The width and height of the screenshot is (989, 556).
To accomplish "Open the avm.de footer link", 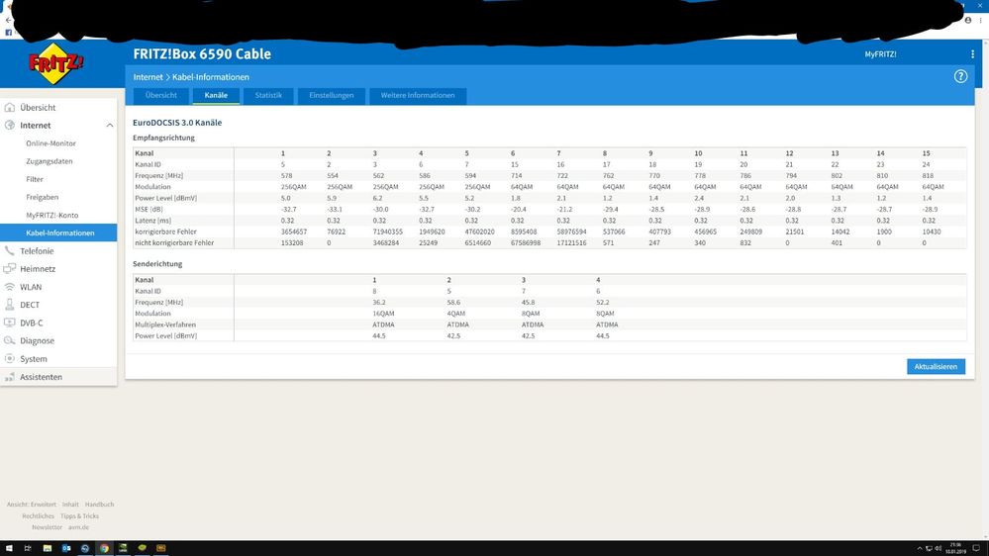I will 79,527.
